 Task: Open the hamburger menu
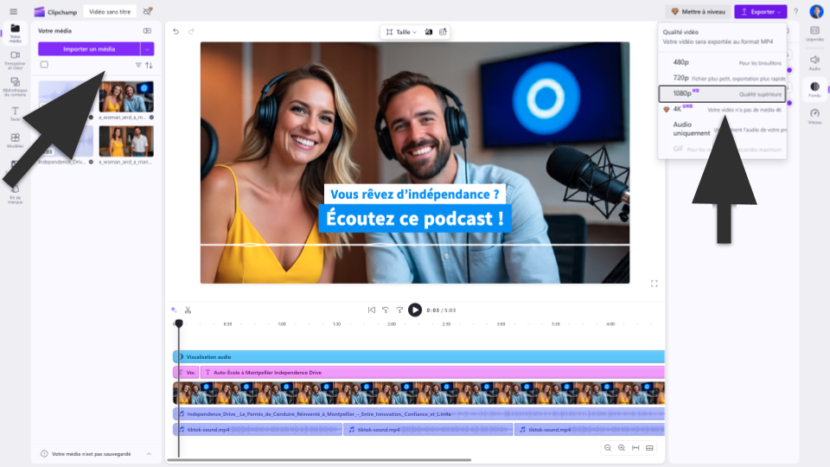point(13,11)
